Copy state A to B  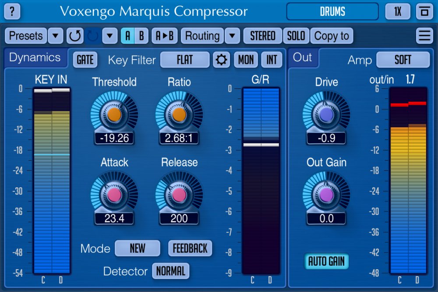(x=165, y=36)
